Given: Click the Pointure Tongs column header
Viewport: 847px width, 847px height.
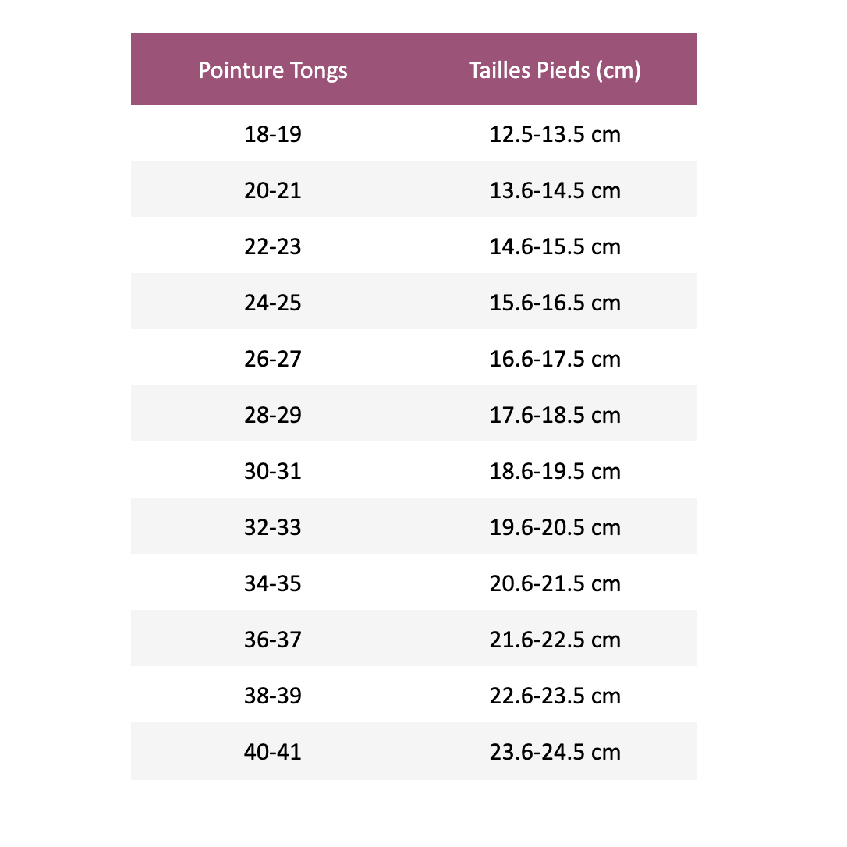Looking at the screenshot, I should point(273,70).
